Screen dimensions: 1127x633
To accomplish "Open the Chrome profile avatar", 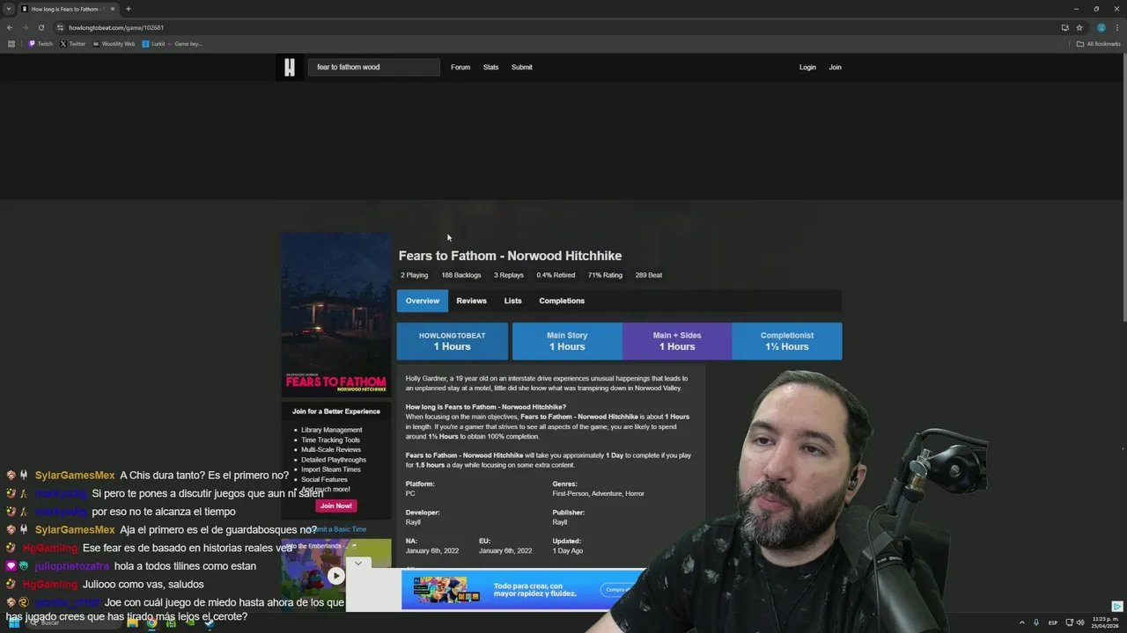I will [x=1101, y=27].
